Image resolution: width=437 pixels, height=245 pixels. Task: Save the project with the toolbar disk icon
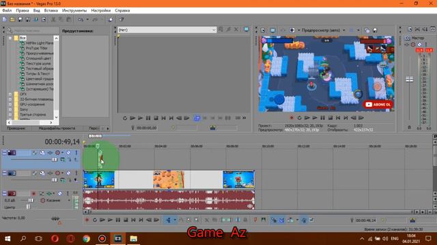click(20, 20)
